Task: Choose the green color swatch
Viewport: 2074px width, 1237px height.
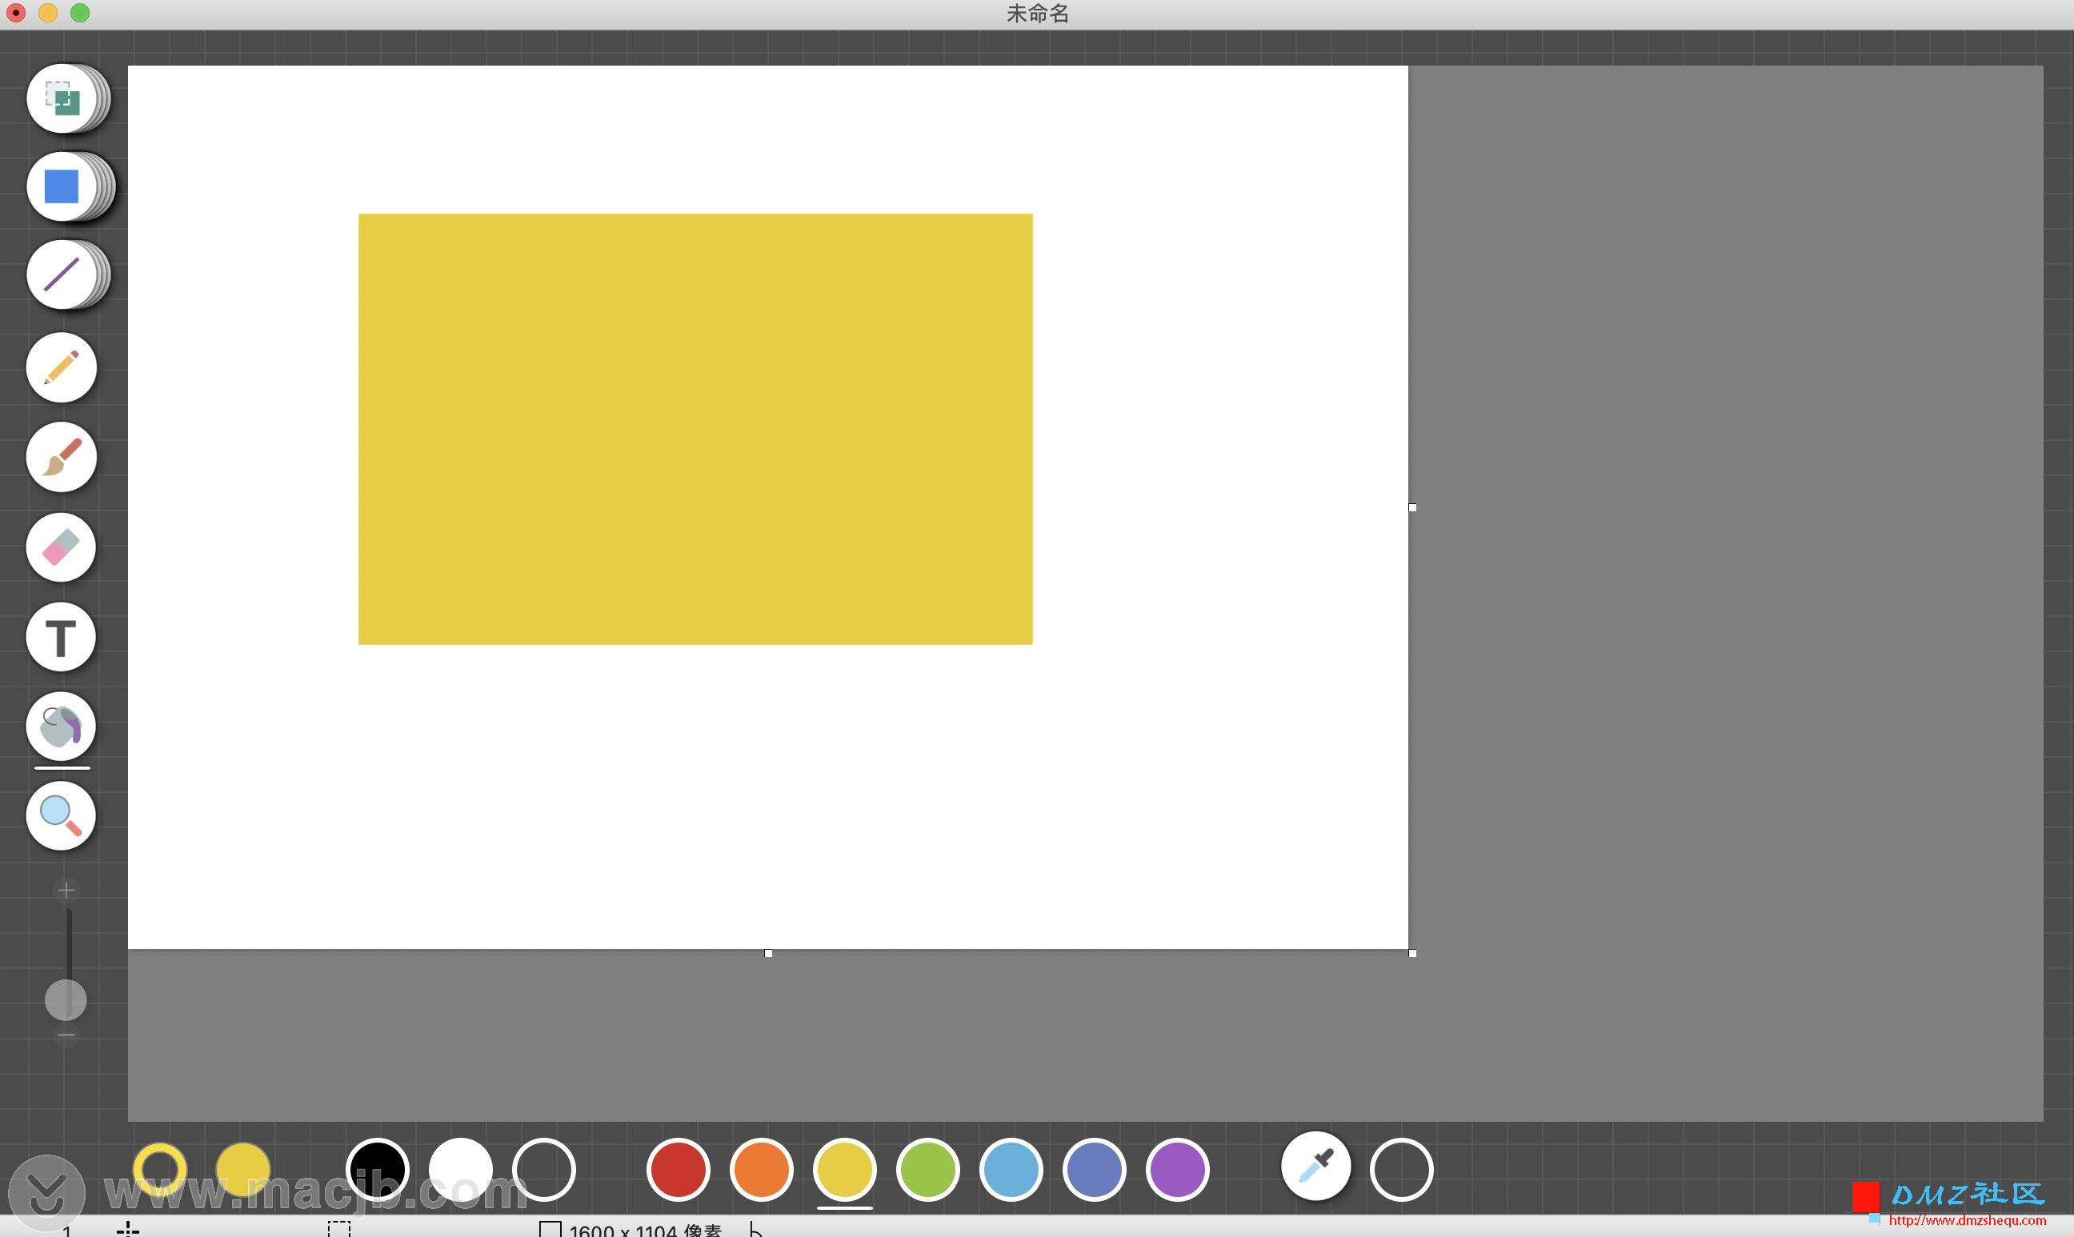Action: (x=928, y=1170)
